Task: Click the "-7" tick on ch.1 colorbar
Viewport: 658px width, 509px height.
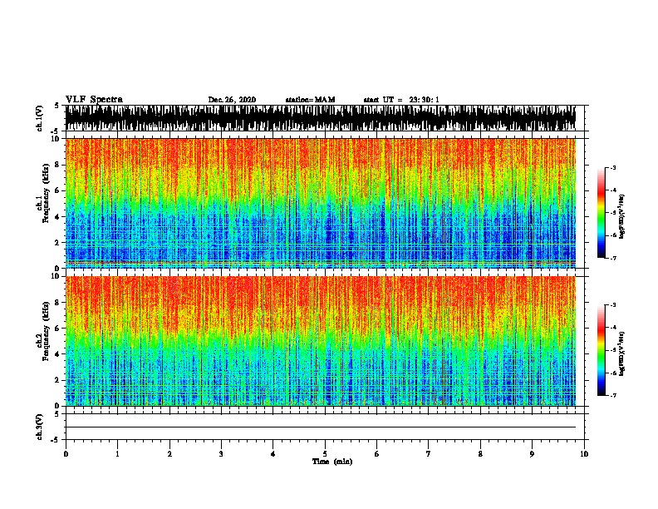Action: point(612,258)
